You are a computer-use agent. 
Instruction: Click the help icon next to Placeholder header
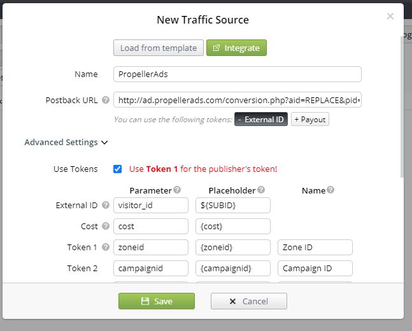[x=261, y=190]
